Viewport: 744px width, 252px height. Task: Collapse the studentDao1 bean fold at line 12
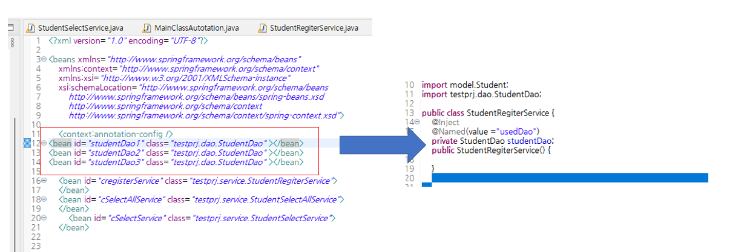click(x=44, y=143)
